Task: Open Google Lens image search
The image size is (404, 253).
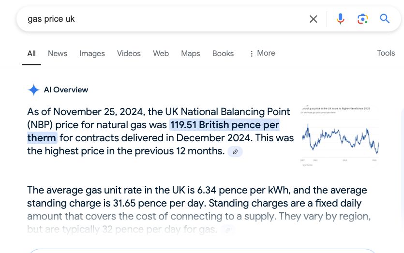Action: [362, 19]
